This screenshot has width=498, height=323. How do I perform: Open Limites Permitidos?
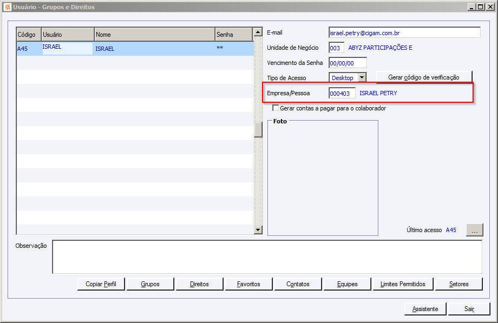pos(403,284)
